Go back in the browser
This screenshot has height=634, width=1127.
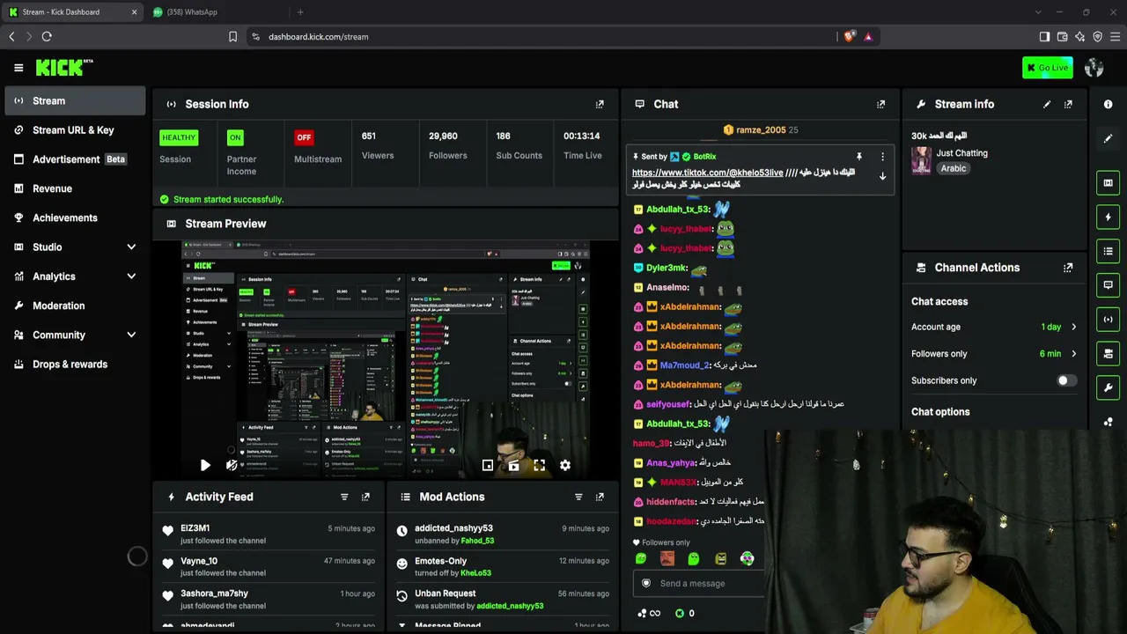11,37
